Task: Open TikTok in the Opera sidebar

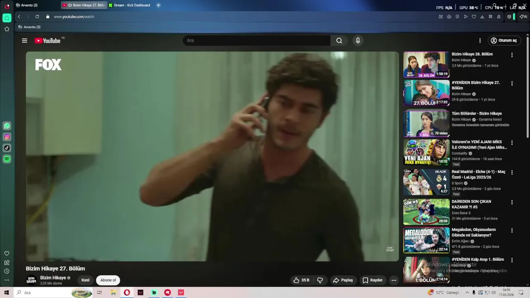Action: [7, 148]
